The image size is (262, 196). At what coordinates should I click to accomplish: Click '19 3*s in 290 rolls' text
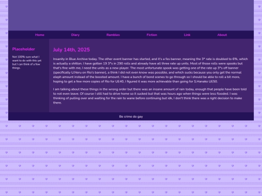pos(116,63)
